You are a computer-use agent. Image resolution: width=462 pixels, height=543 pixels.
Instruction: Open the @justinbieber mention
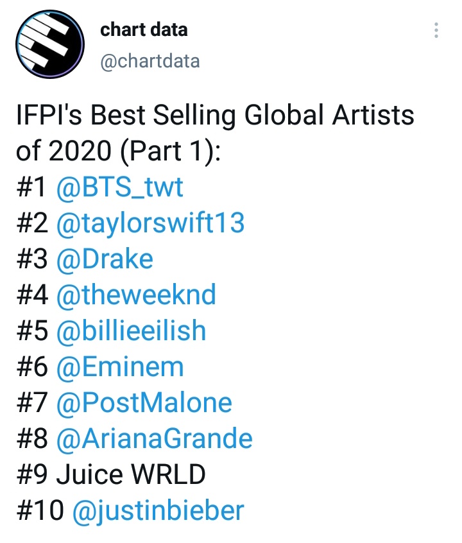tap(158, 511)
